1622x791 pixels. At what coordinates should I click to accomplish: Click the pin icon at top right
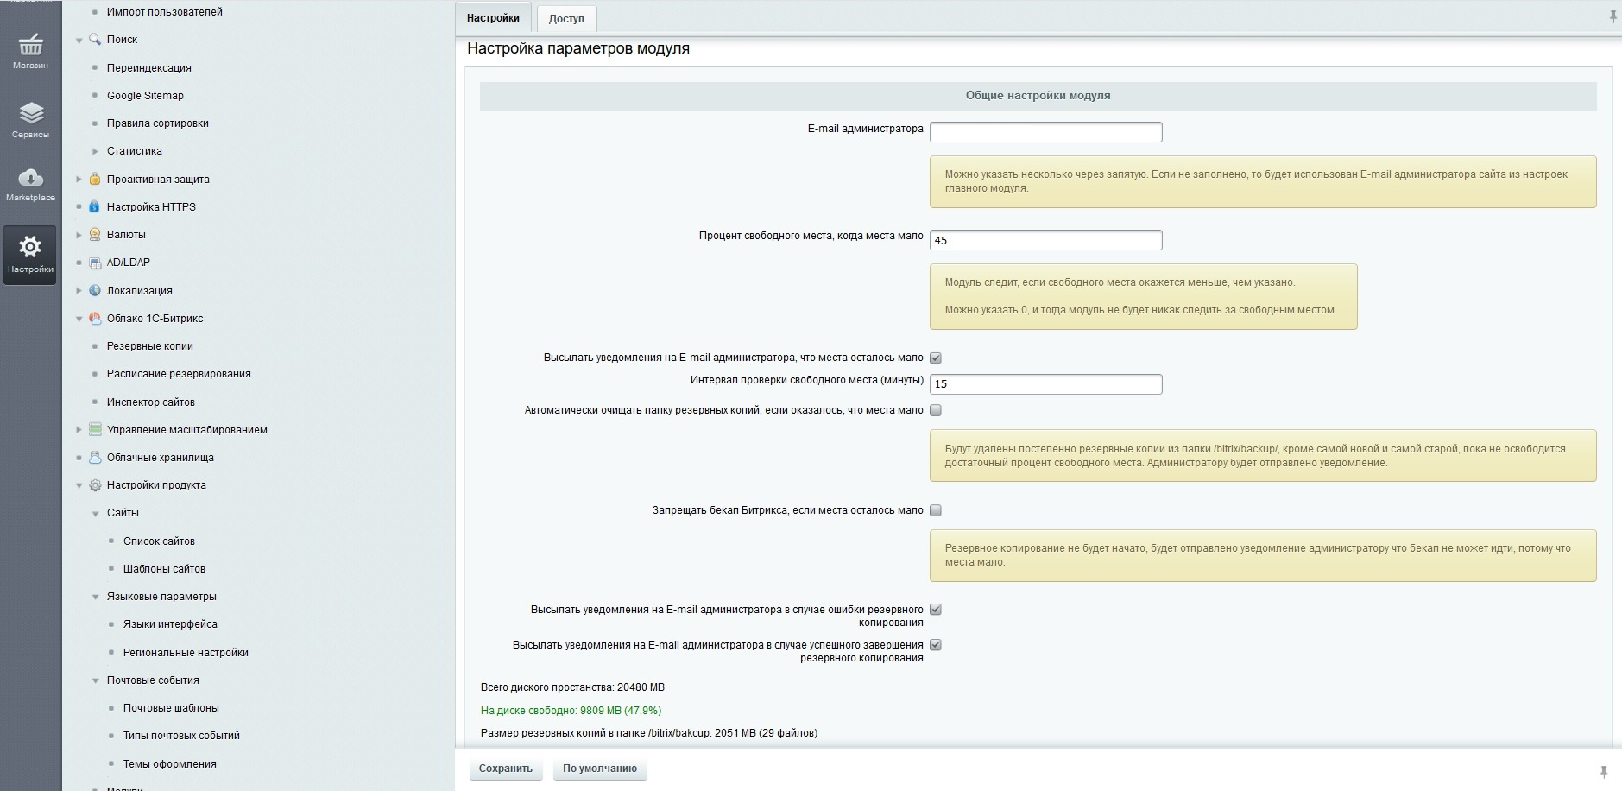(x=1613, y=17)
